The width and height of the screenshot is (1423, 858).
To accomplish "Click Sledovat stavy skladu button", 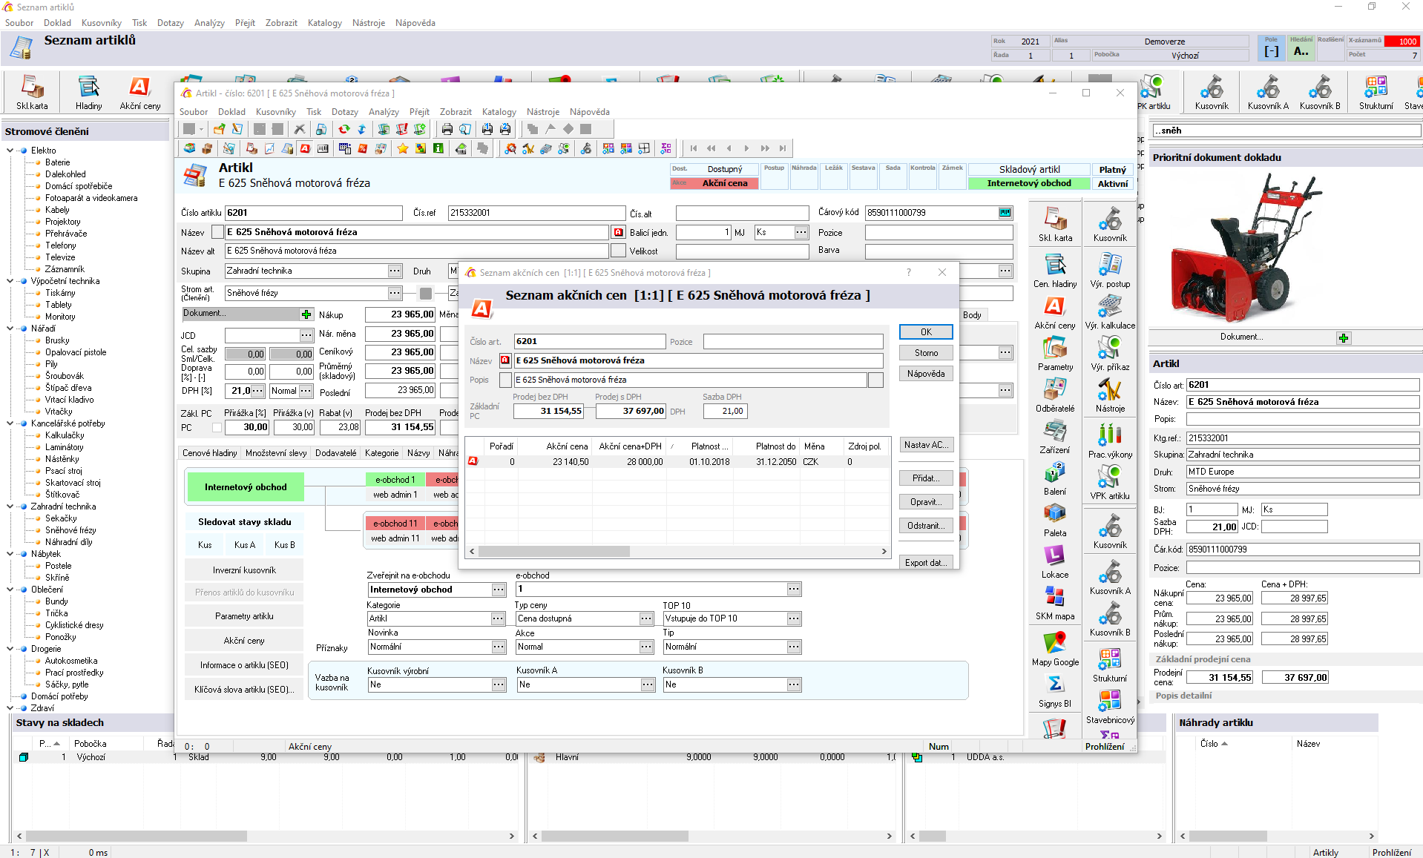I will pyautogui.click(x=244, y=522).
